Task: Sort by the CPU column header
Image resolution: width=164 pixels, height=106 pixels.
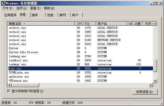Action: click(x=79, y=24)
